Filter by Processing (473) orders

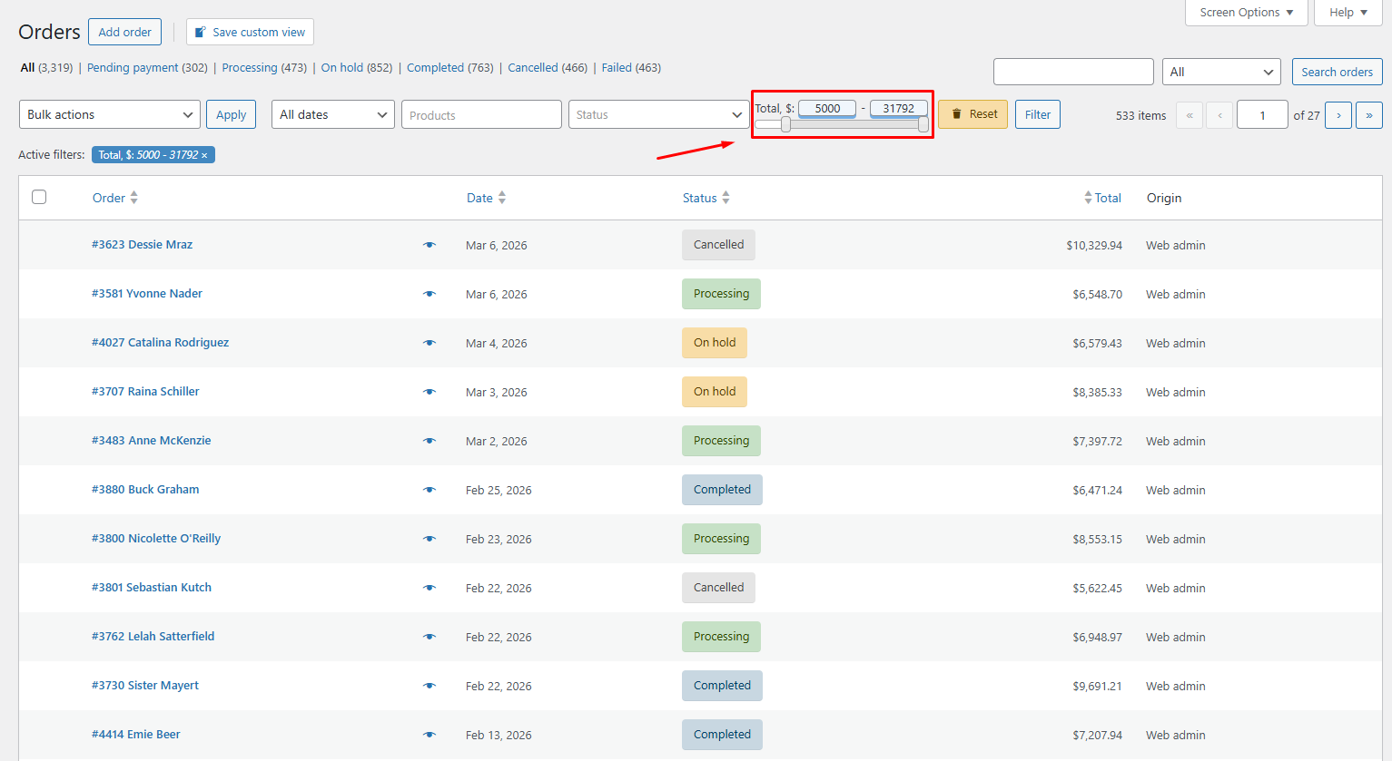pos(264,68)
